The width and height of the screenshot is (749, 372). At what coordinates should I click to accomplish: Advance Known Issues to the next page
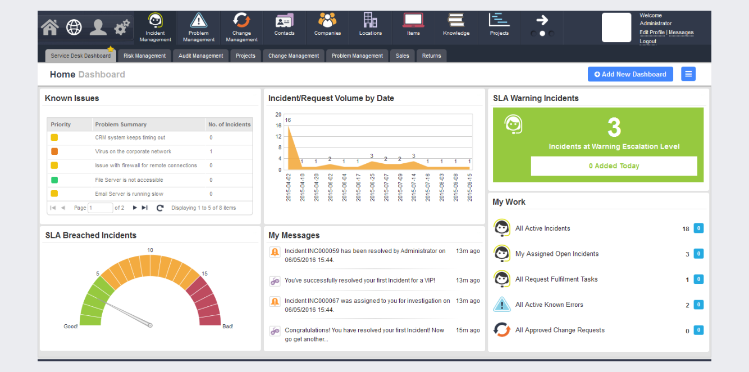coord(135,208)
